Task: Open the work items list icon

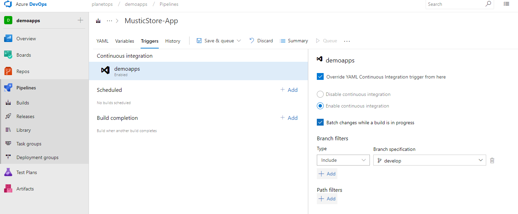Action: tap(506, 4)
